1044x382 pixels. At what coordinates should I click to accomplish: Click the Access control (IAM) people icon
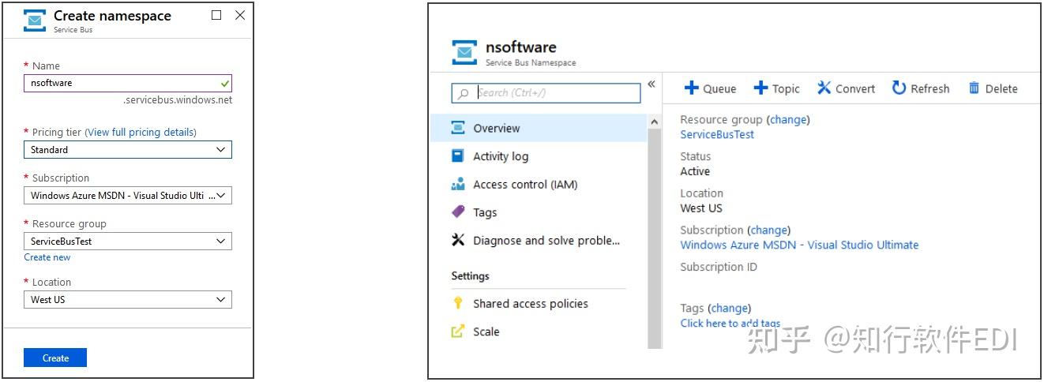click(458, 185)
